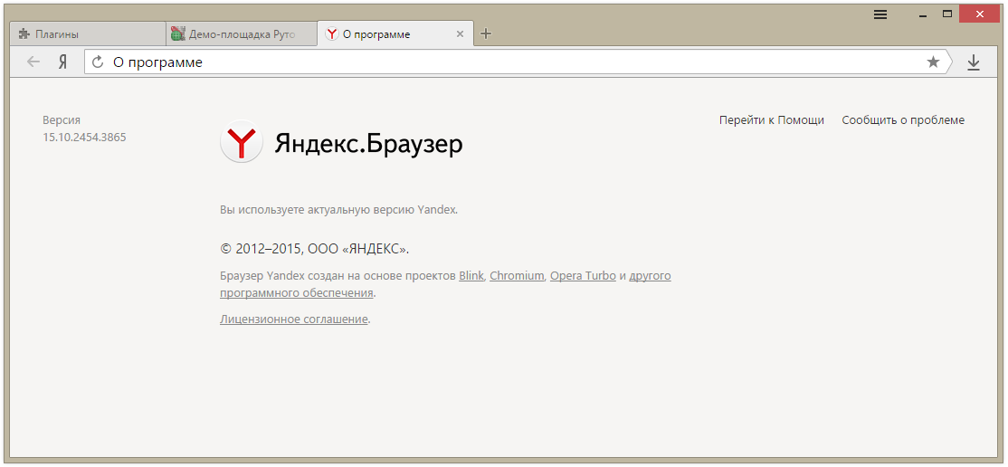Follow the Chromium link
The height and width of the screenshot is (467, 1008).
point(517,276)
